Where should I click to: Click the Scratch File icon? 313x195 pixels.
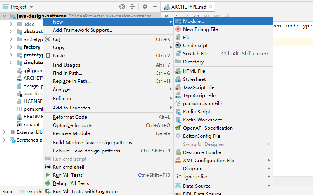click(178, 53)
